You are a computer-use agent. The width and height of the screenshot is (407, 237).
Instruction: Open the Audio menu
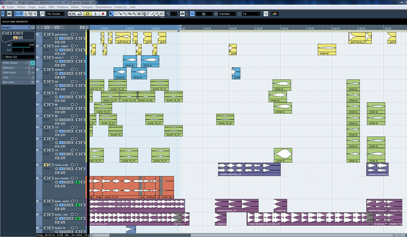(x=42, y=7)
